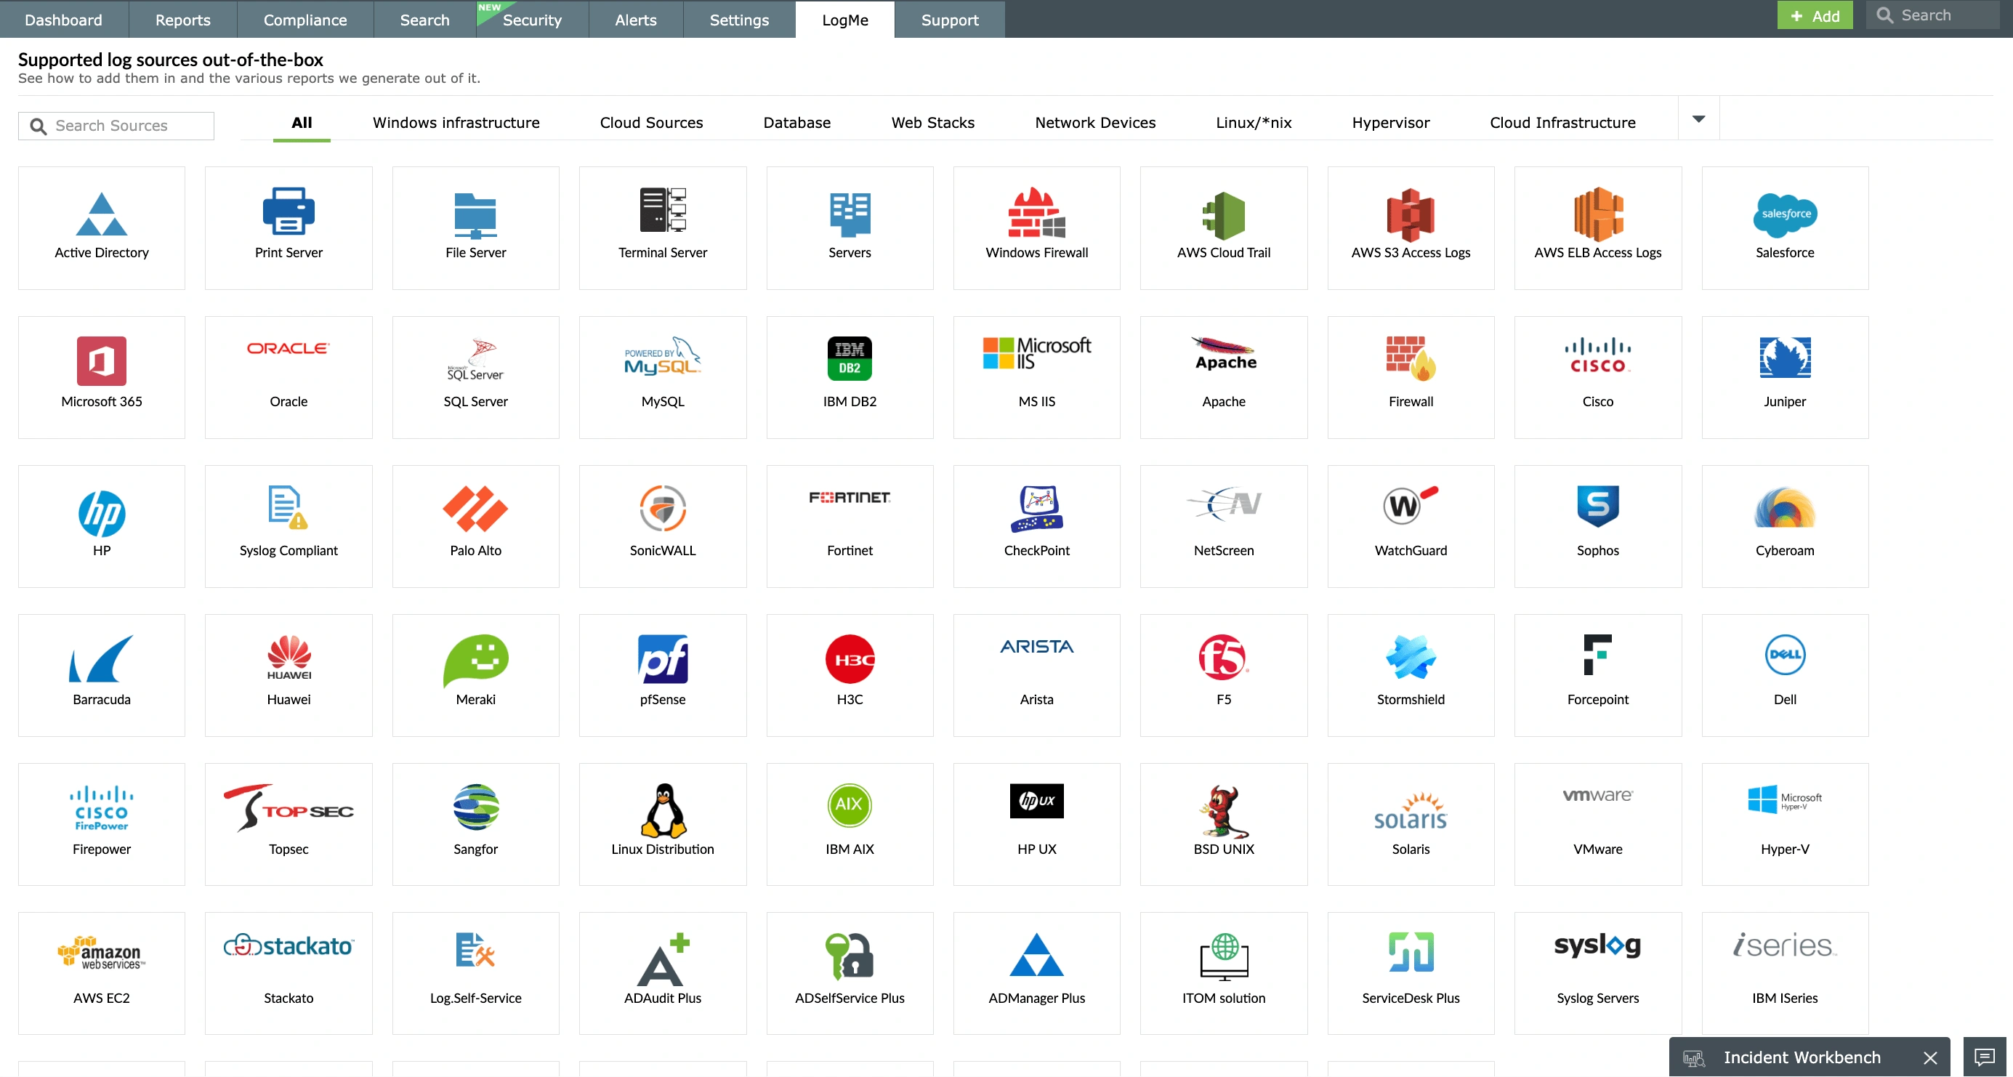Expand the more categories dropdown arrow

click(x=1698, y=120)
